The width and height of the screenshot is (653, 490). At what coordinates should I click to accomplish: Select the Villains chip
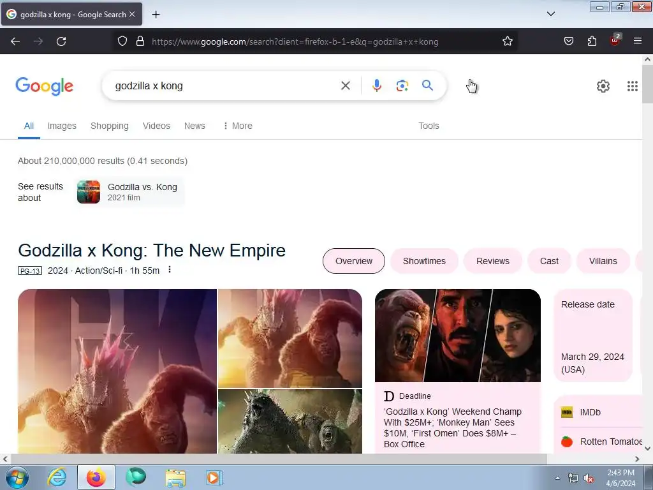click(x=603, y=261)
